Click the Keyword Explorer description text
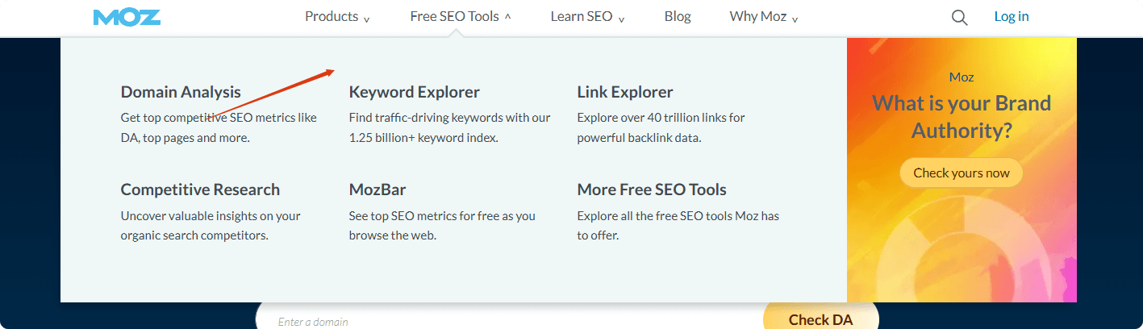This screenshot has height=329, width=1143. [x=449, y=127]
